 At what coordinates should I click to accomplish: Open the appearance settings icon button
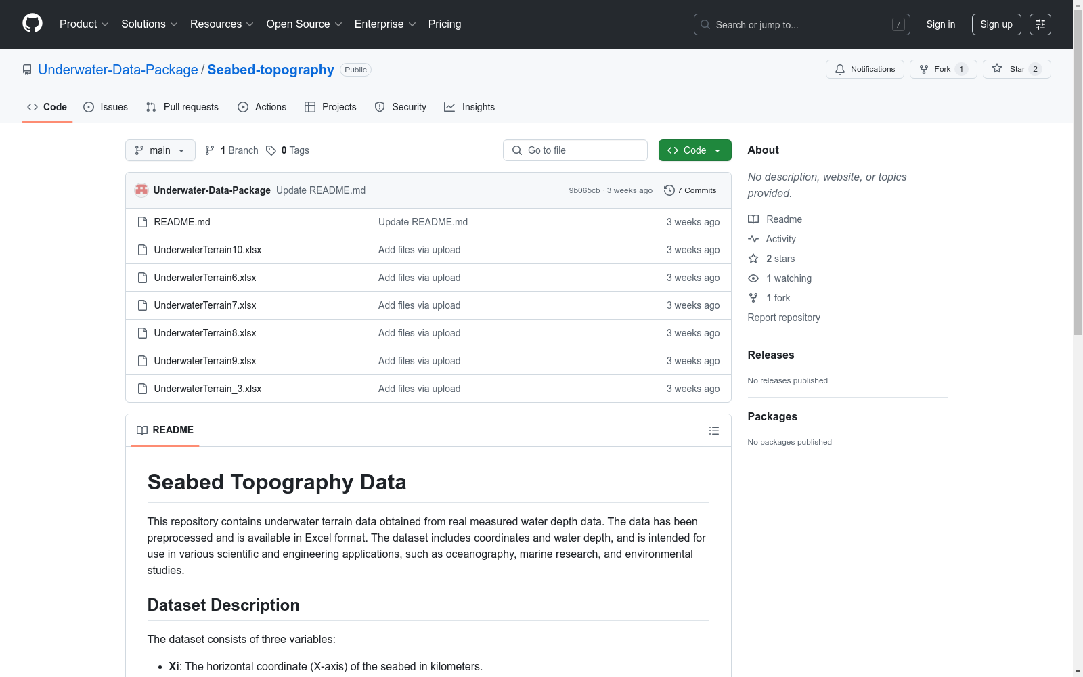coord(1040,24)
